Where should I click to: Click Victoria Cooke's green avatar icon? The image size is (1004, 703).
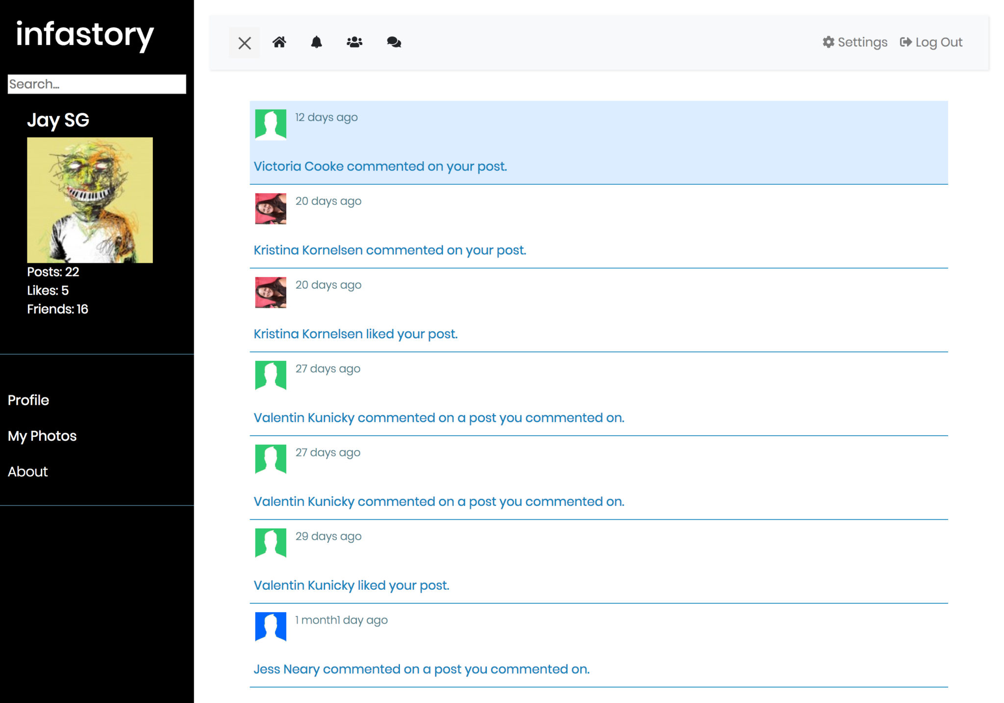[x=271, y=124]
